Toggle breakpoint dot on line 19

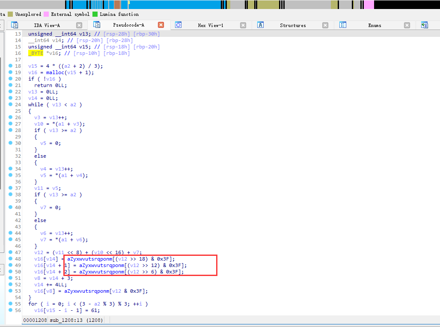[x=10, y=72]
